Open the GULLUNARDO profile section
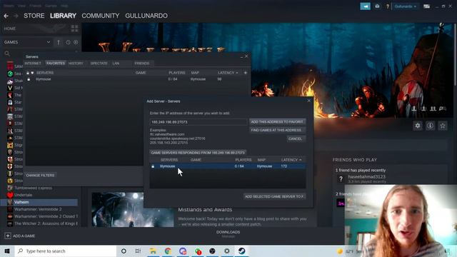Image resolution: width=457 pixels, height=257 pixels. [x=146, y=16]
